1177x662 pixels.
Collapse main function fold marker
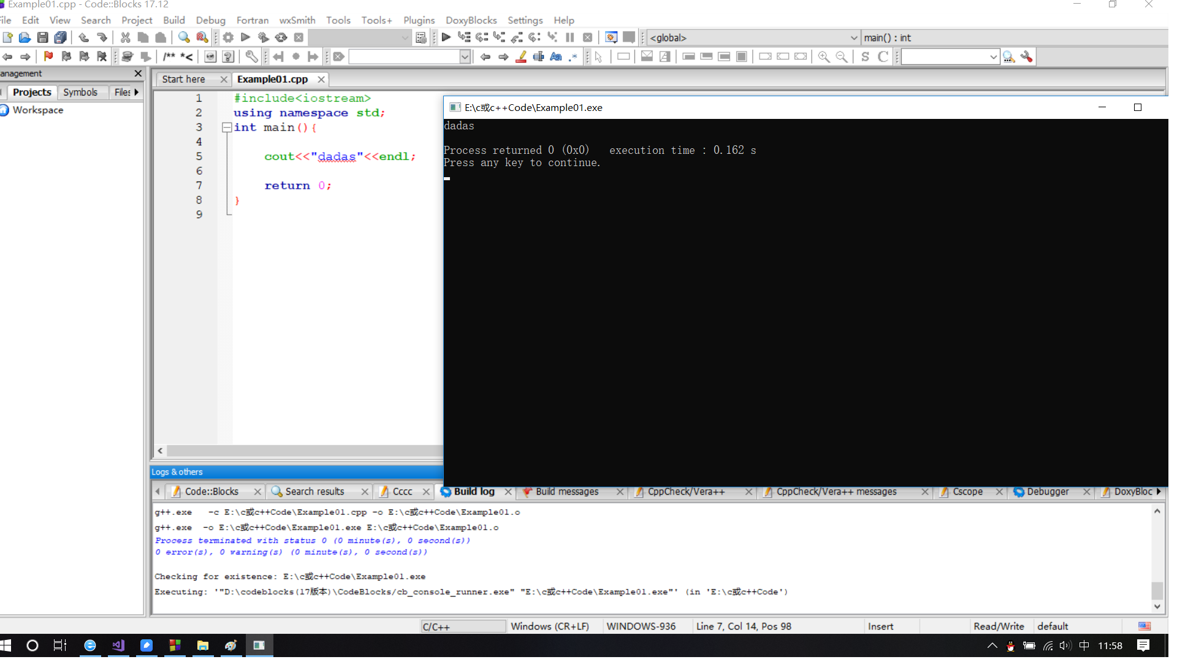point(226,127)
